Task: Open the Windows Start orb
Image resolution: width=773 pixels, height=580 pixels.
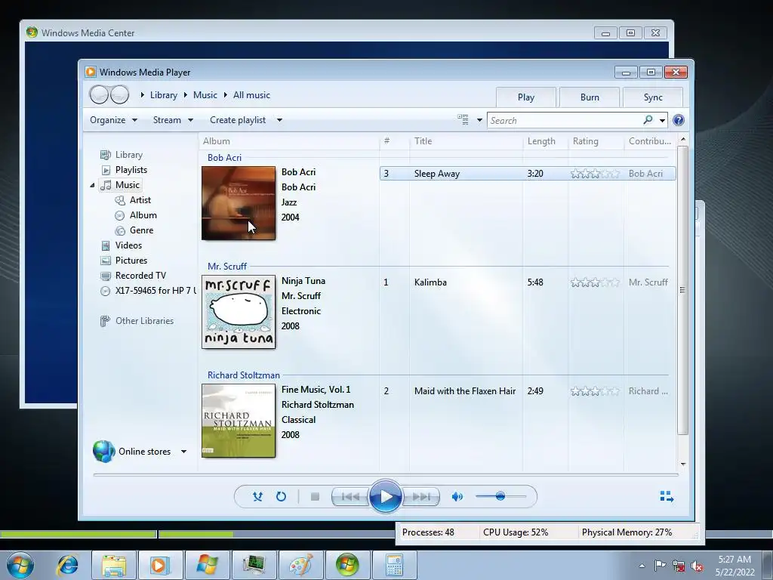Action: pos(20,565)
